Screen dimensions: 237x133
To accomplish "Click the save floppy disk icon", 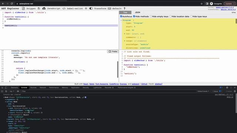I will pyautogui.click(x=39, y=8).
